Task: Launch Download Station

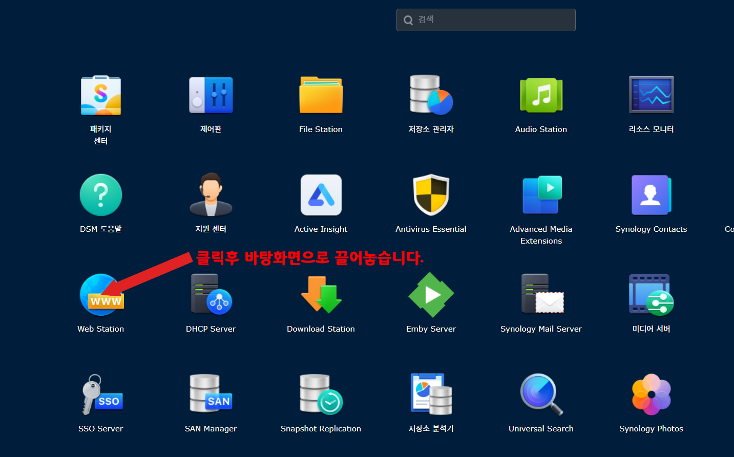Action: coord(321,294)
